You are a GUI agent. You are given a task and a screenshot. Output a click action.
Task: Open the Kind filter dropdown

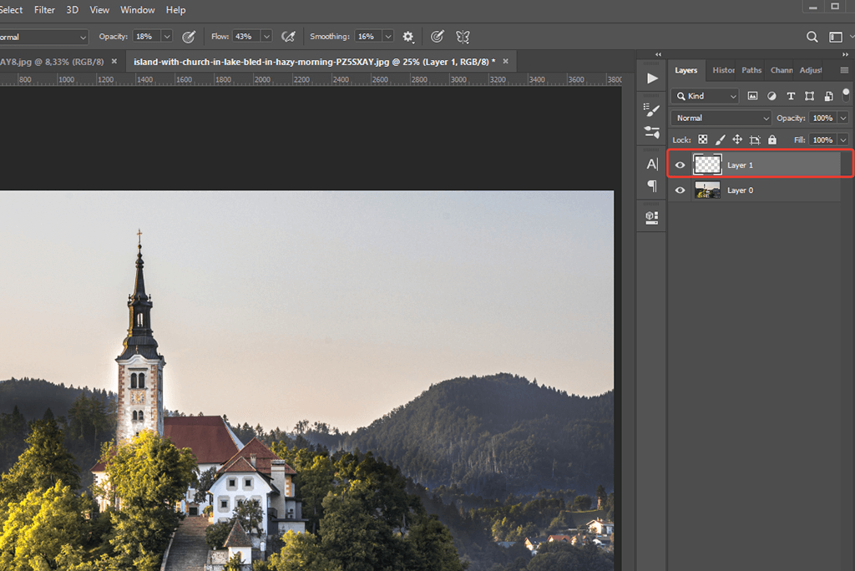(706, 96)
